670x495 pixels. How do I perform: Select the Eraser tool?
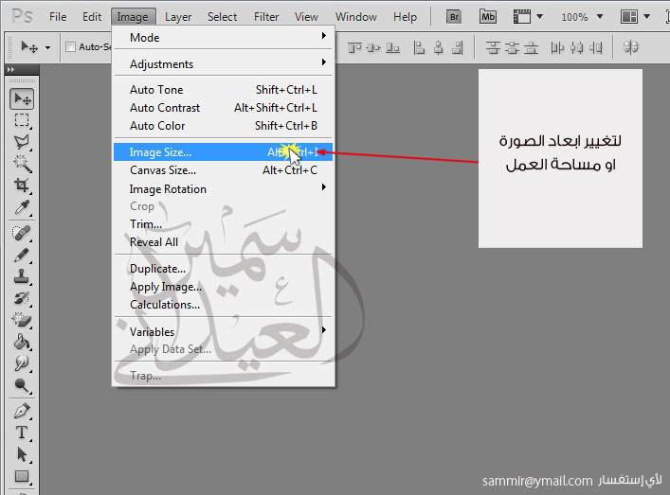pos(22,320)
